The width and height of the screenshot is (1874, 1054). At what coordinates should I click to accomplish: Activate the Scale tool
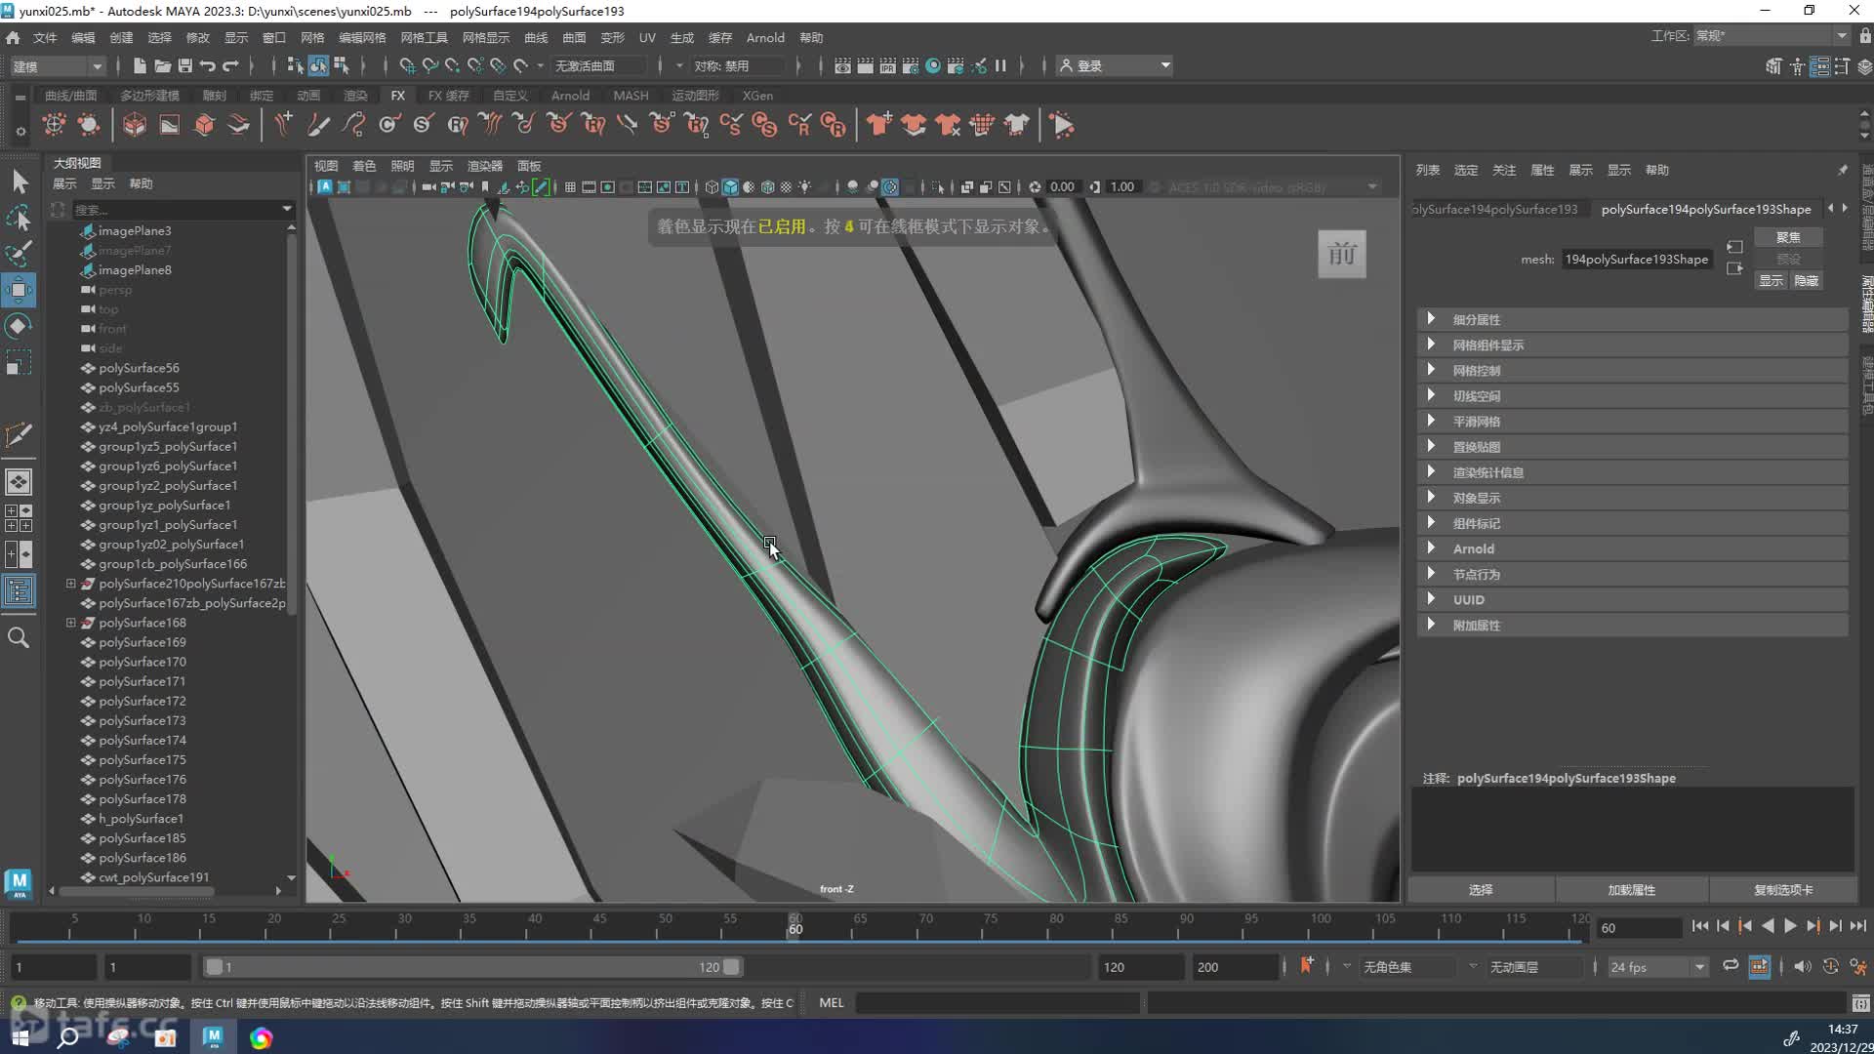point(19,363)
